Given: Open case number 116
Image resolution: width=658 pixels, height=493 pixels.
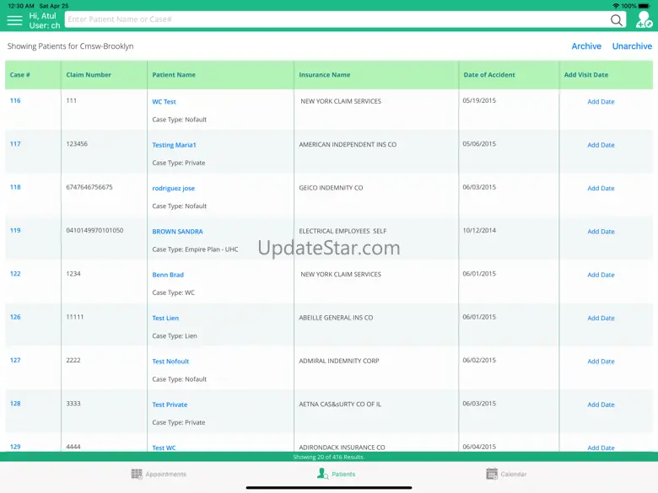Looking at the screenshot, I should (15, 101).
